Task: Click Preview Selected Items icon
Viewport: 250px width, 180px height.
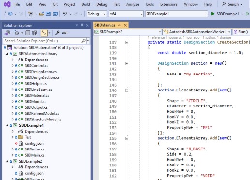Action: point(64,33)
